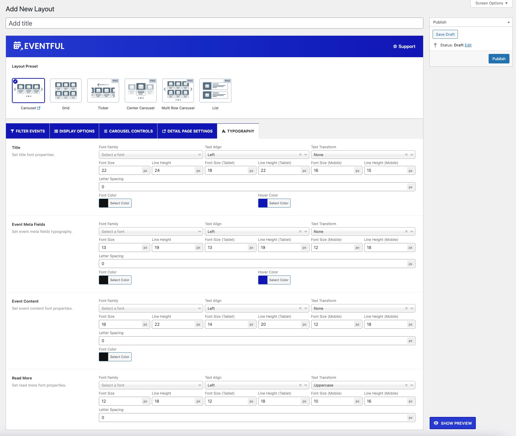Clear Read More Text Transform Uppercase value
The image size is (516, 436).
tap(406, 385)
